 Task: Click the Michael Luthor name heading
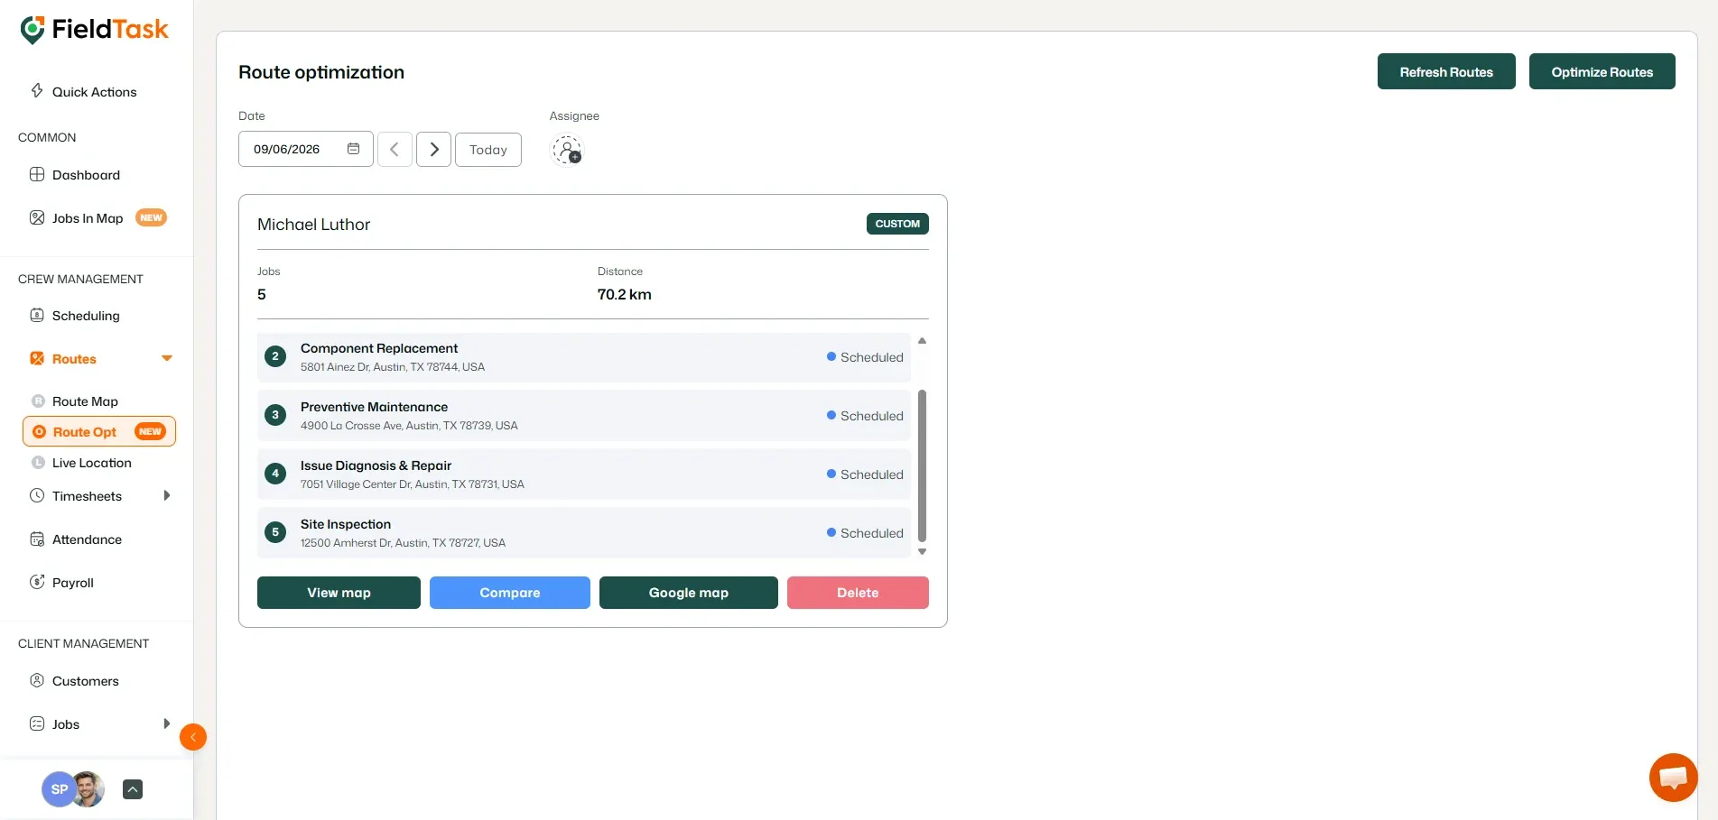click(x=313, y=225)
